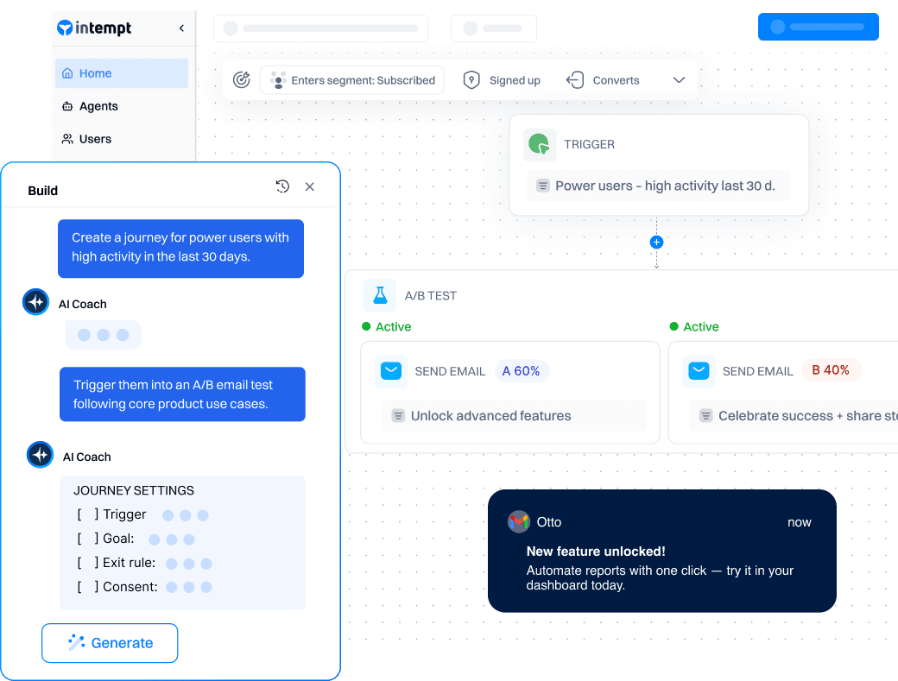Open the Home menu item
The height and width of the screenshot is (681, 898).
(122, 73)
